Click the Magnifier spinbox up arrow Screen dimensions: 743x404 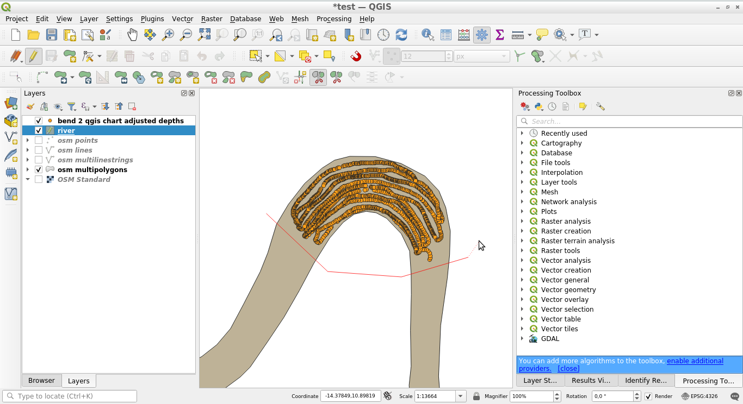click(558, 394)
